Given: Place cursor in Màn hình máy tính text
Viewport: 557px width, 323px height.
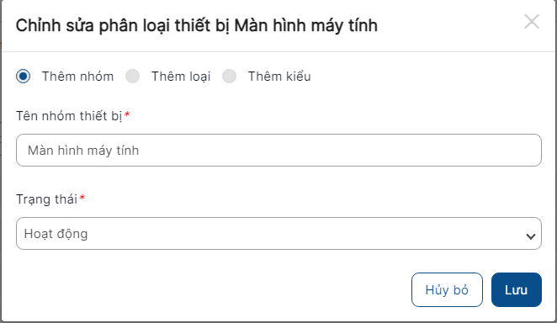Looking at the screenshot, I should 83,151.
